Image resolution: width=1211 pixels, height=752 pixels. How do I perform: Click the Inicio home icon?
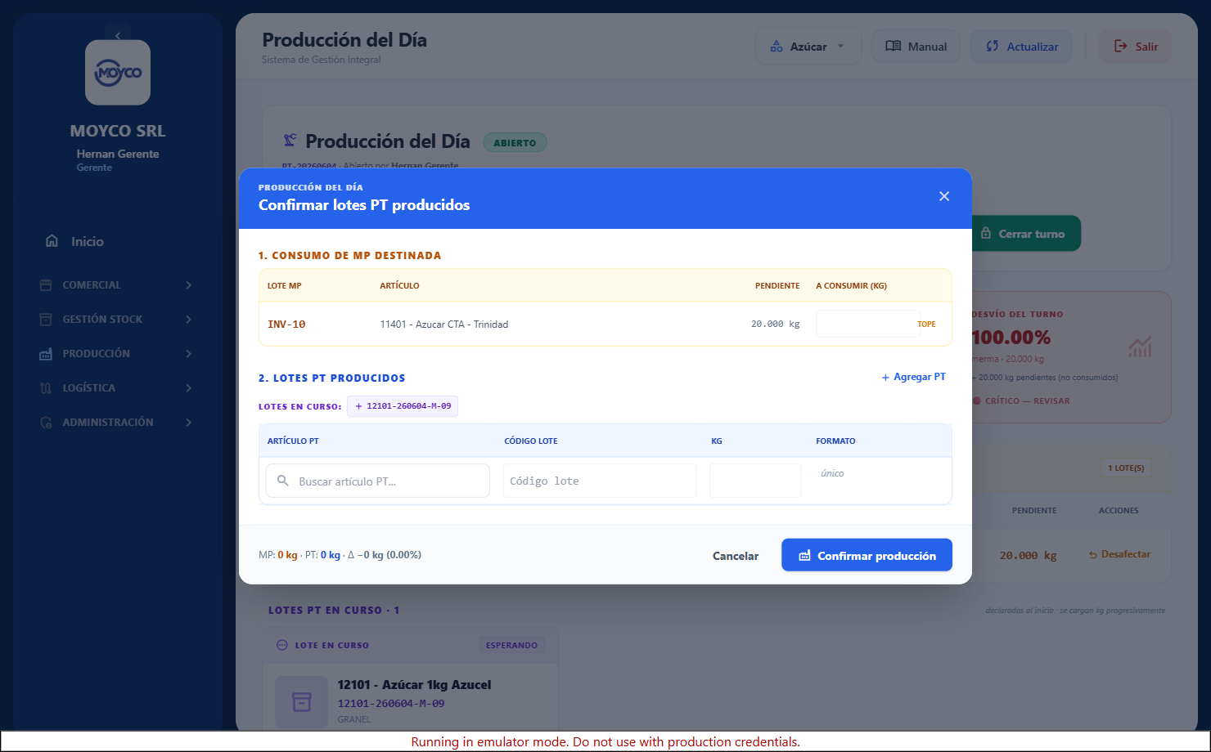pyautogui.click(x=52, y=241)
